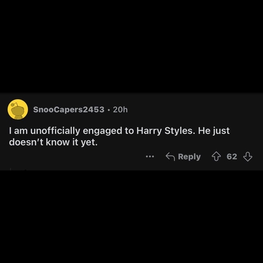Tap the word "unofficially" in the comment
263x263 pixels.
click(x=55, y=131)
